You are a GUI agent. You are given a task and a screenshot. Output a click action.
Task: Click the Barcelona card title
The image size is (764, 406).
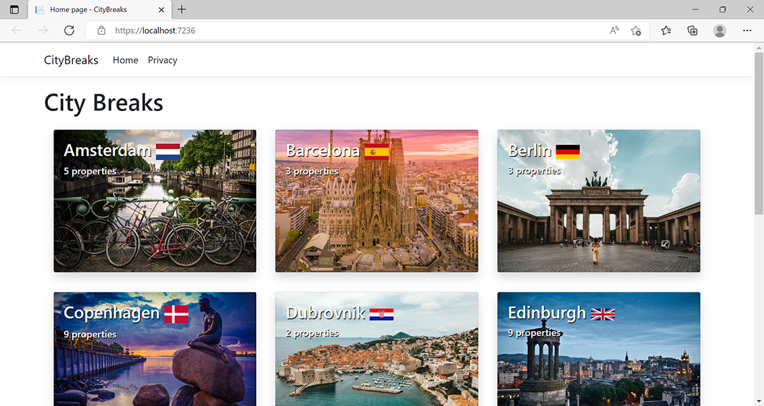coord(322,151)
